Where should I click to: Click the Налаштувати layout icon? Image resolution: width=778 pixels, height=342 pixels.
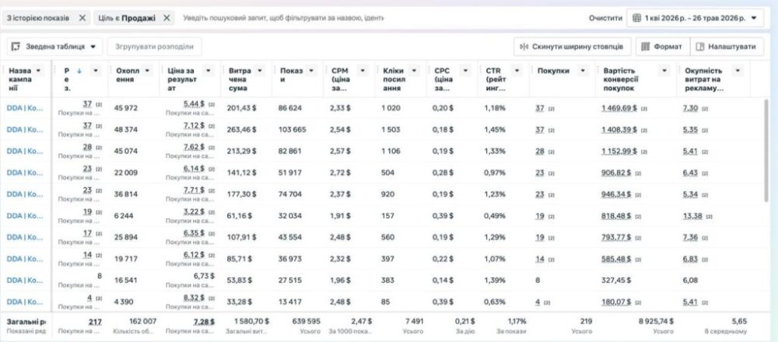pos(700,47)
